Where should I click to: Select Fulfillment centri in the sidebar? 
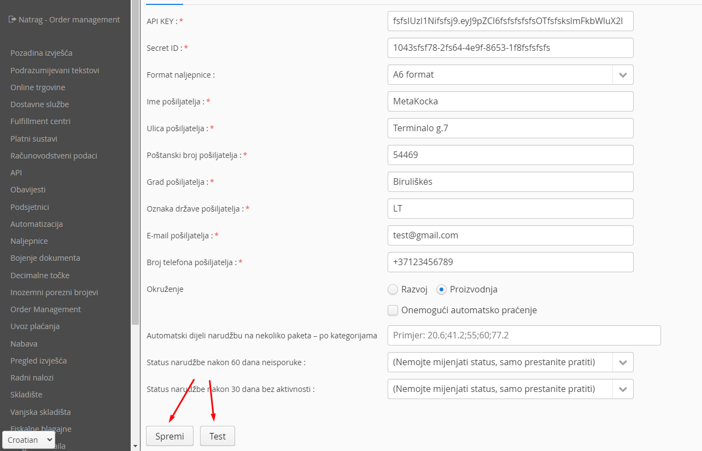40,121
